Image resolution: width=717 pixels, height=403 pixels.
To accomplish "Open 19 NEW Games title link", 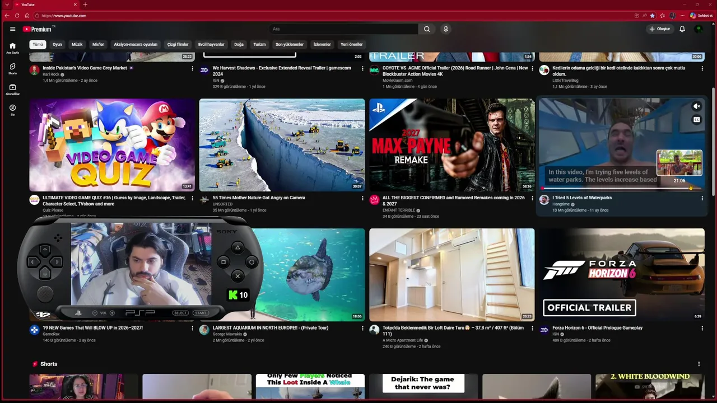I will 92,327.
